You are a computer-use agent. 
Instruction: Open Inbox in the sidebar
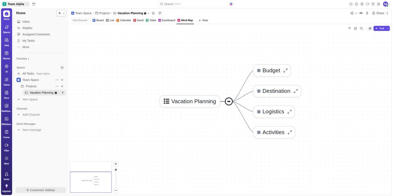(x=41, y=21)
